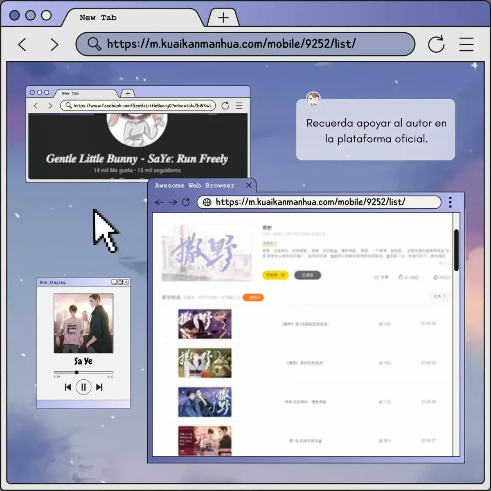Maximize the Now Playing window
Viewport: 491px width, 491px height.
tap(120, 282)
